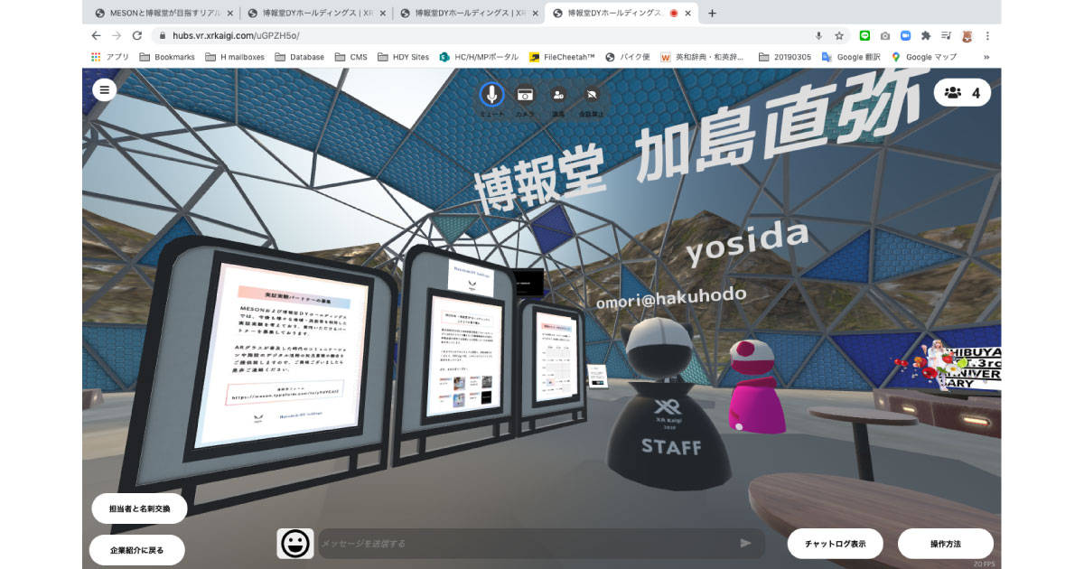Open the HDY Sites bookmark folder
The height and width of the screenshot is (569, 1084).
[x=403, y=56]
